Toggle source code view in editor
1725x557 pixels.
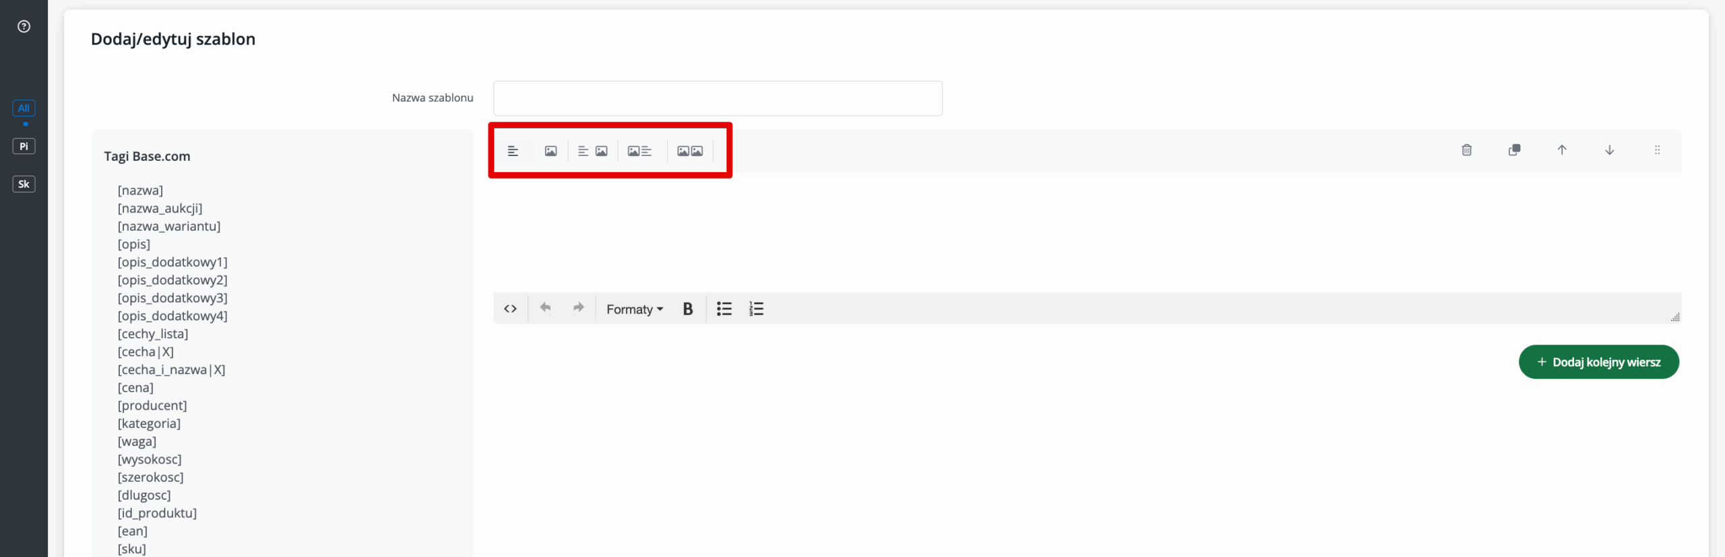[x=510, y=309]
